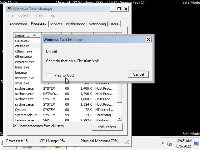Select the services.exe process
The width and height of the screenshot is (200, 150).
tap(25, 78)
